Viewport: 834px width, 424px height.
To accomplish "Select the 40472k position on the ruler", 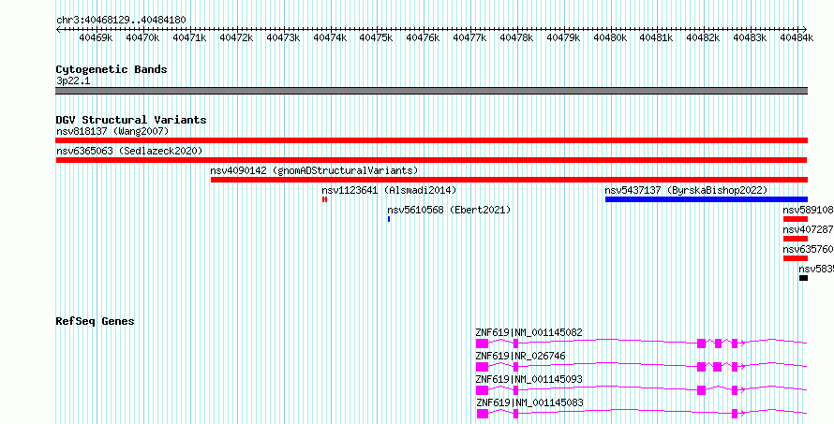I will [236, 37].
